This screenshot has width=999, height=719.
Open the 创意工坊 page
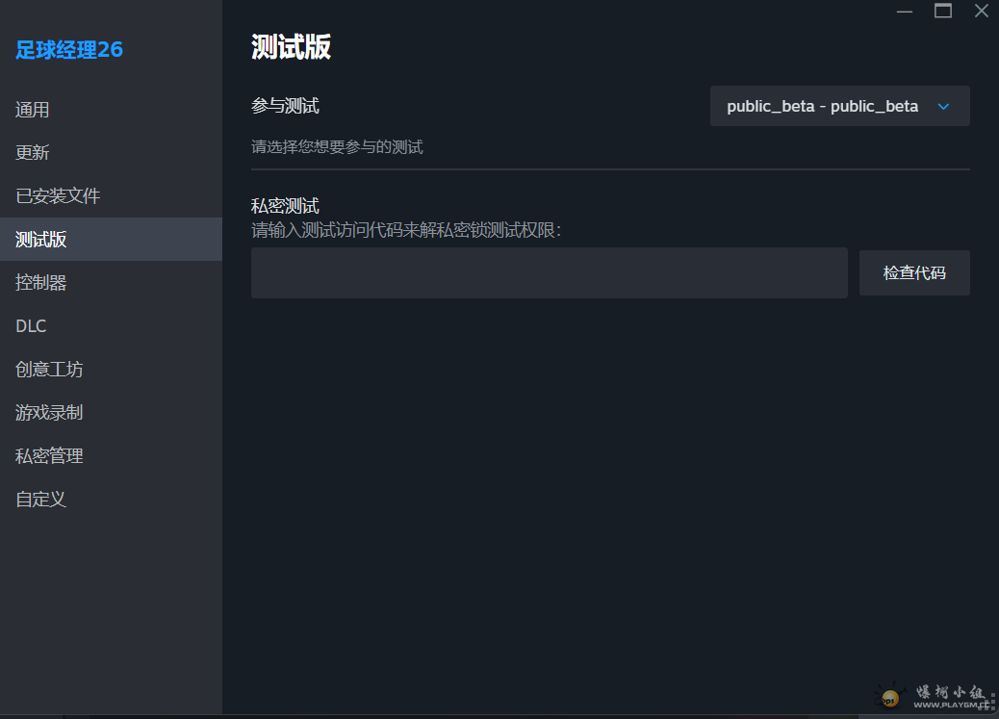[x=48, y=369]
